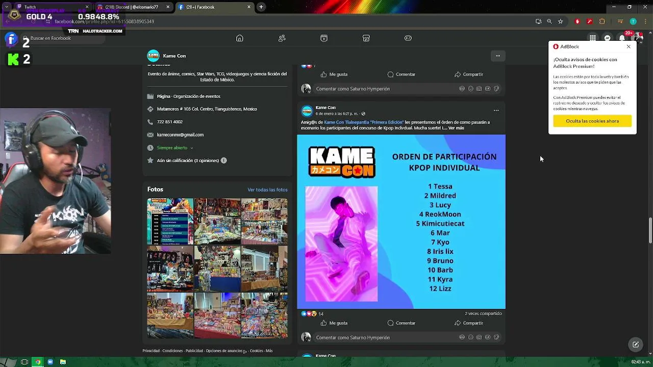This screenshot has height=367, width=653.
Task: Open the Kpop order image with pink dancer
Action: tap(401, 222)
